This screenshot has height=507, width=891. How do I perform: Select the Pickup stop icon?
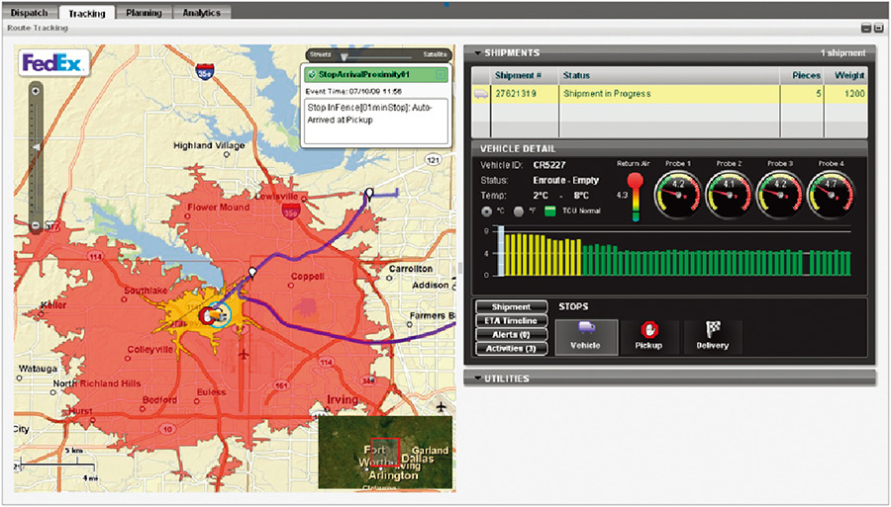[648, 335]
